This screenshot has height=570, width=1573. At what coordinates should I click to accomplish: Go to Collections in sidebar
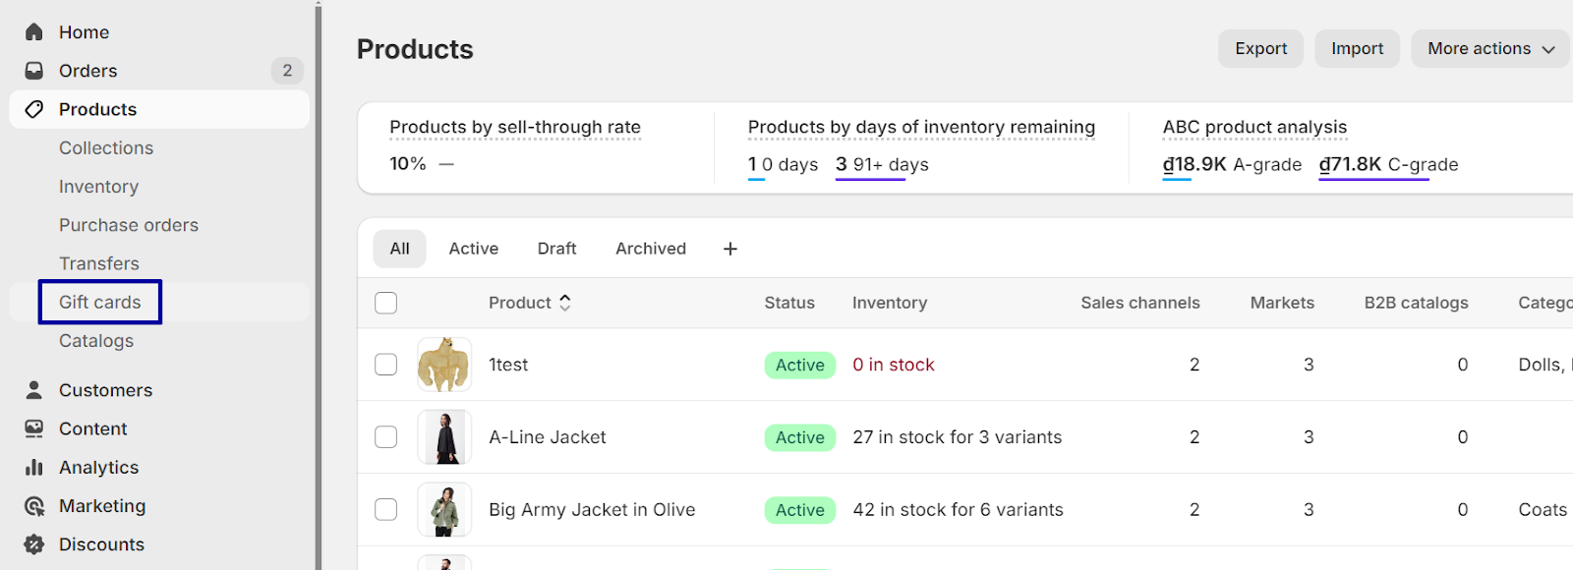106,148
